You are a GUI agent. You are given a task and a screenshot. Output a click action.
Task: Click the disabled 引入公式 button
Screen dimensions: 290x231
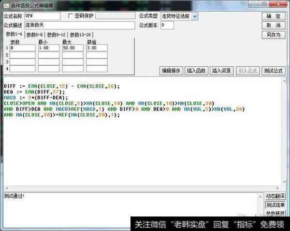pyautogui.click(x=248, y=71)
